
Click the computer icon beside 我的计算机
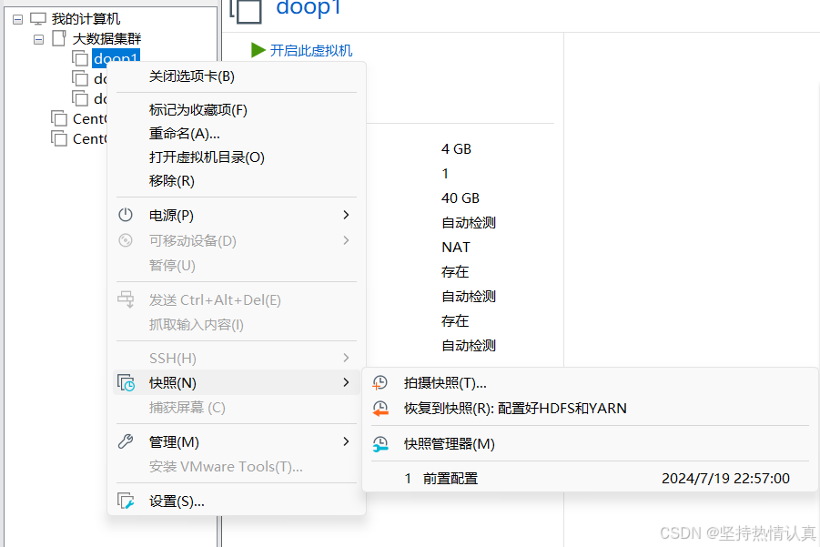38,19
